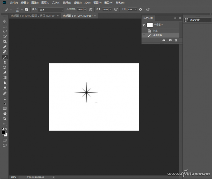212x179 pixels.
Task: Delete the current history state
Action: [176, 40]
